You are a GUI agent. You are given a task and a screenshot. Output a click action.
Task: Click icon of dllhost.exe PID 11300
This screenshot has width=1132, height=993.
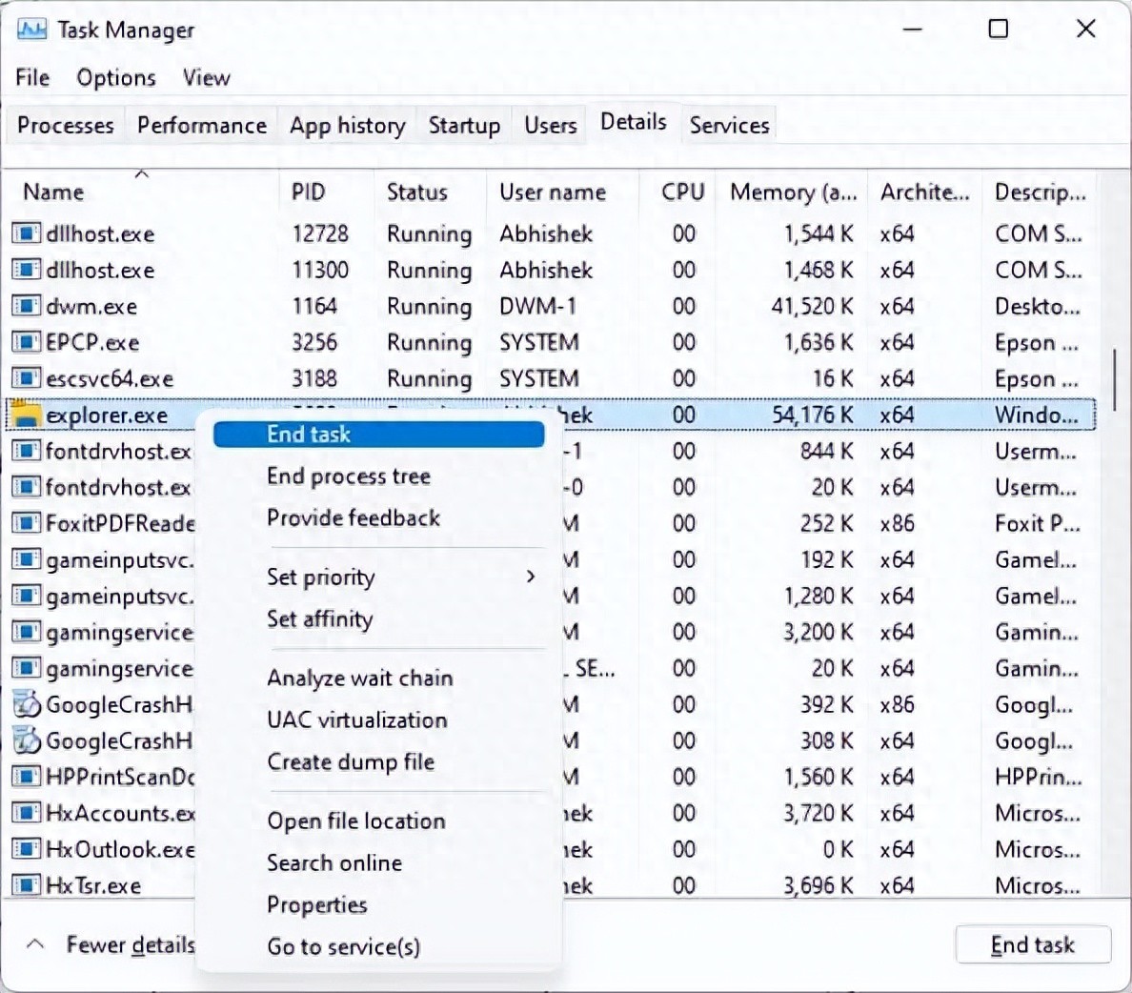(26, 270)
